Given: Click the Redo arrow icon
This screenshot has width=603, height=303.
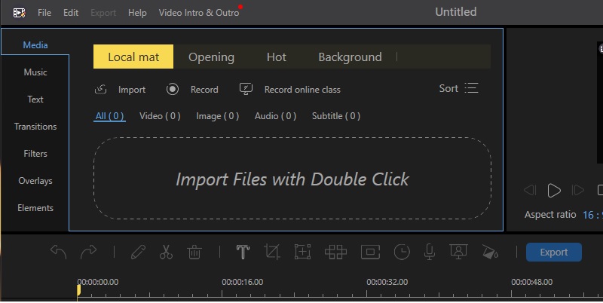Looking at the screenshot, I should pos(88,252).
